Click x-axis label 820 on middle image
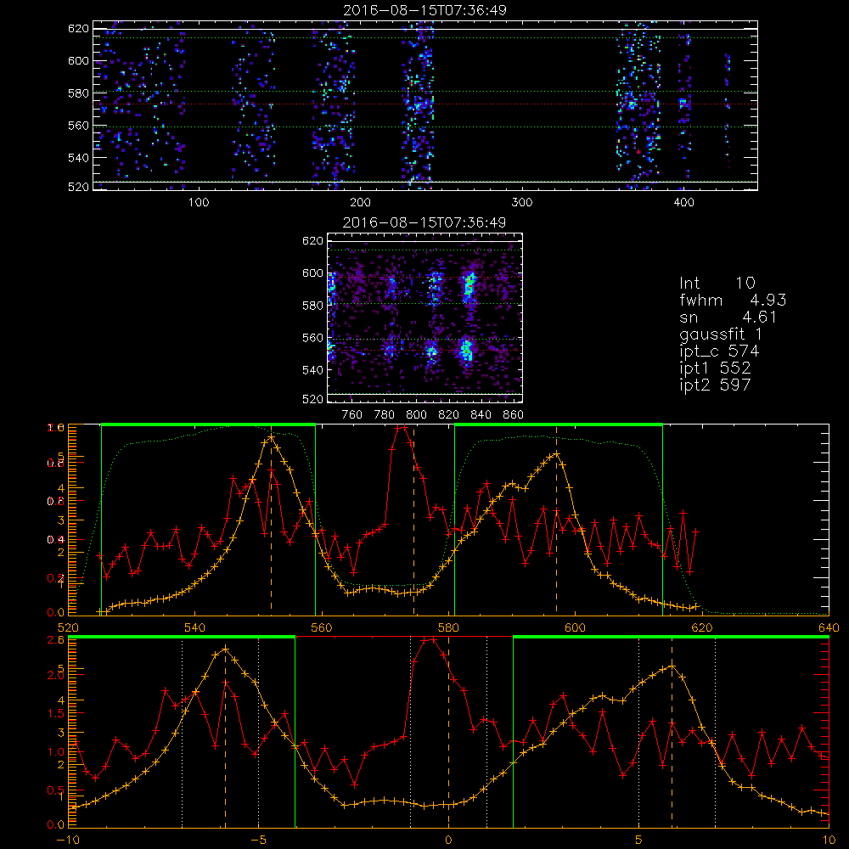The image size is (849, 849). [449, 415]
